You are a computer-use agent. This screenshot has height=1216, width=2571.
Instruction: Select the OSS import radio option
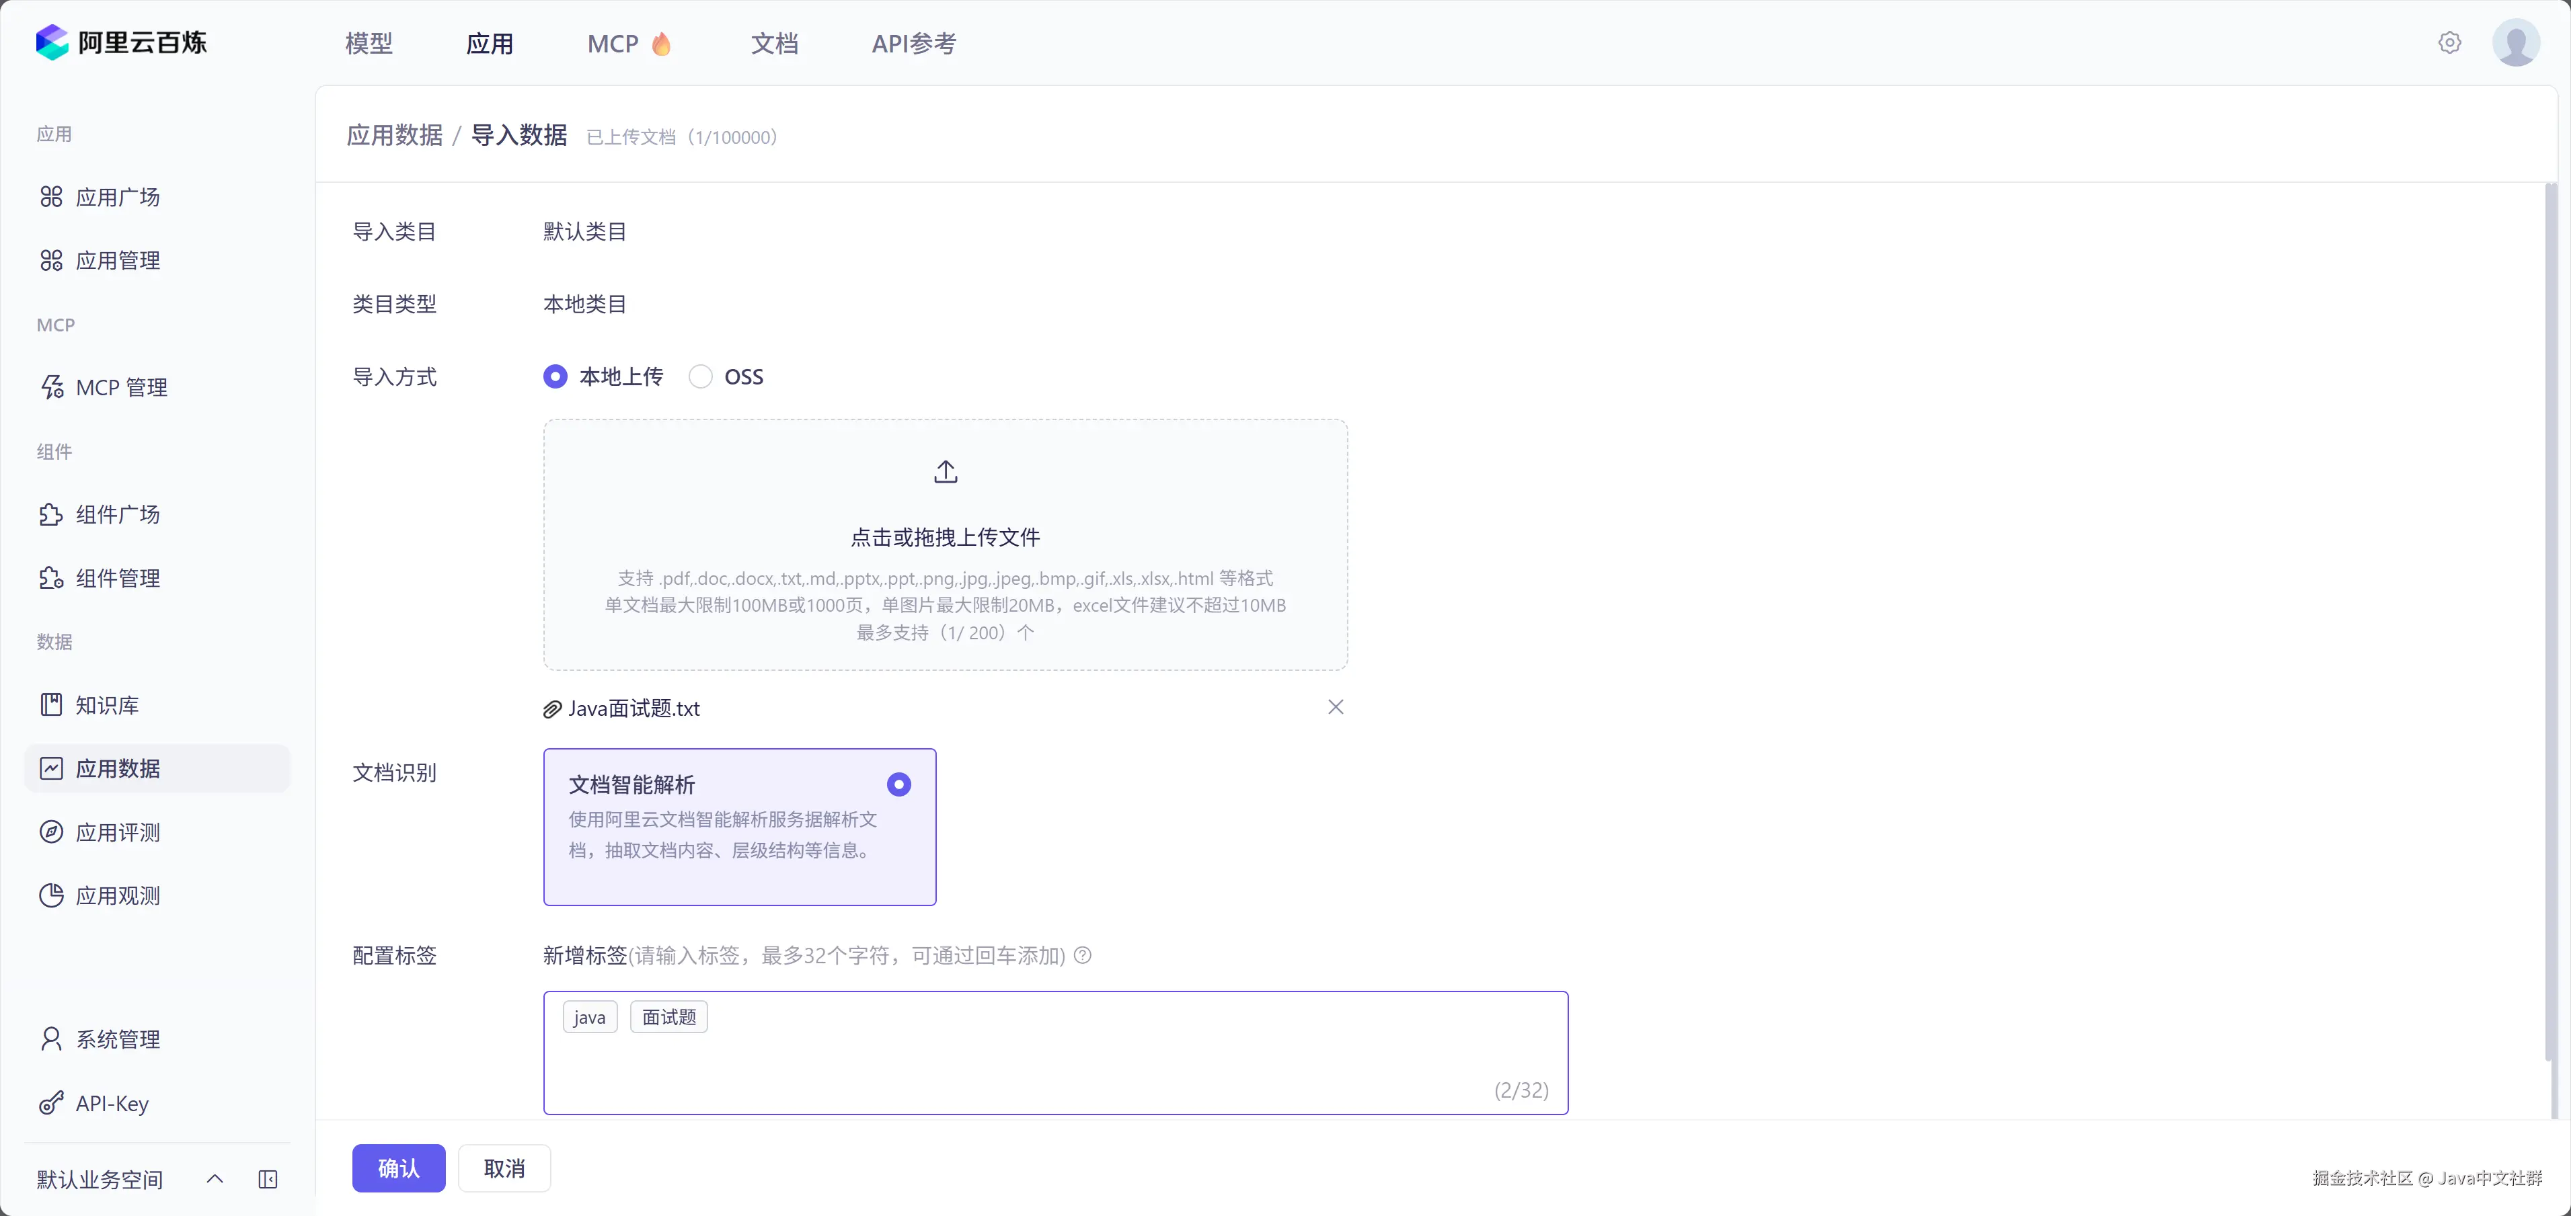pyautogui.click(x=701, y=377)
